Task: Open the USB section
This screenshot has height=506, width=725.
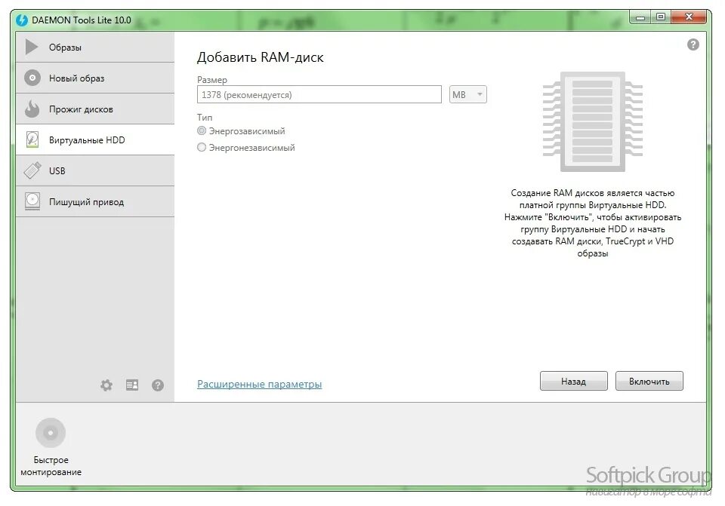Action: tap(95, 171)
